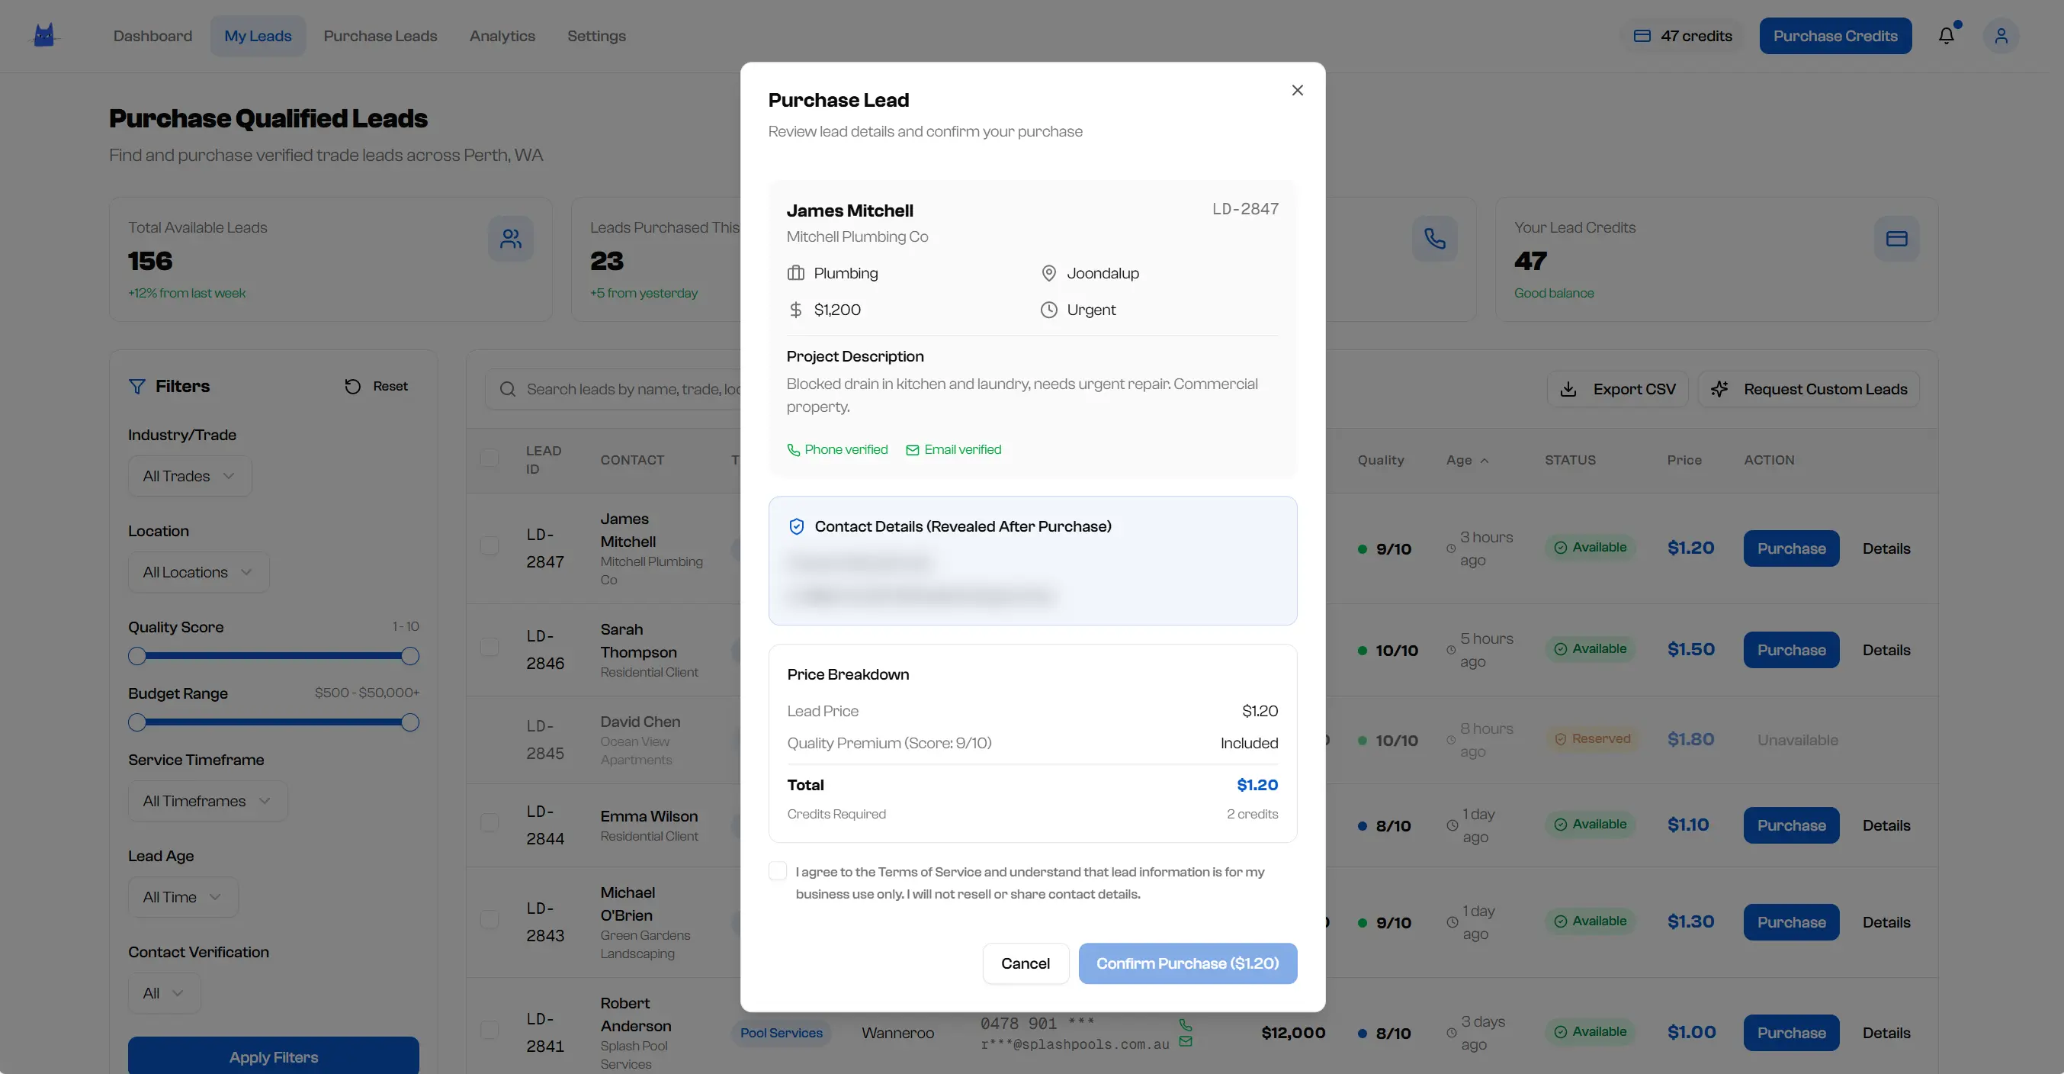Click the blue cat app logo
2064x1074 pixels.
(x=44, y=36)
